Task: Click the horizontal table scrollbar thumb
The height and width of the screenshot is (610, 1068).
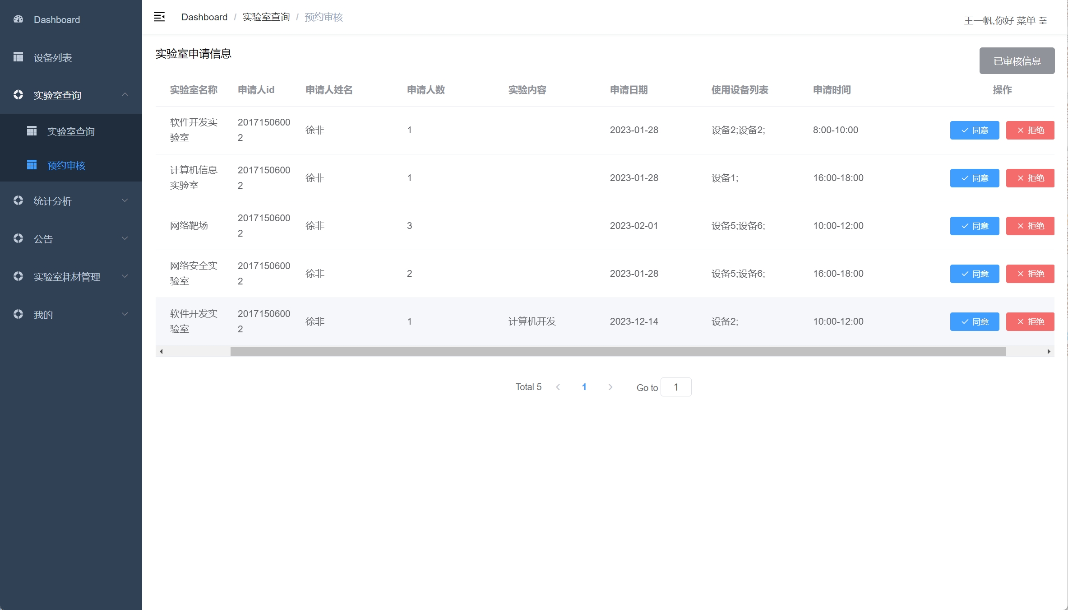Action: click(618, 351)
